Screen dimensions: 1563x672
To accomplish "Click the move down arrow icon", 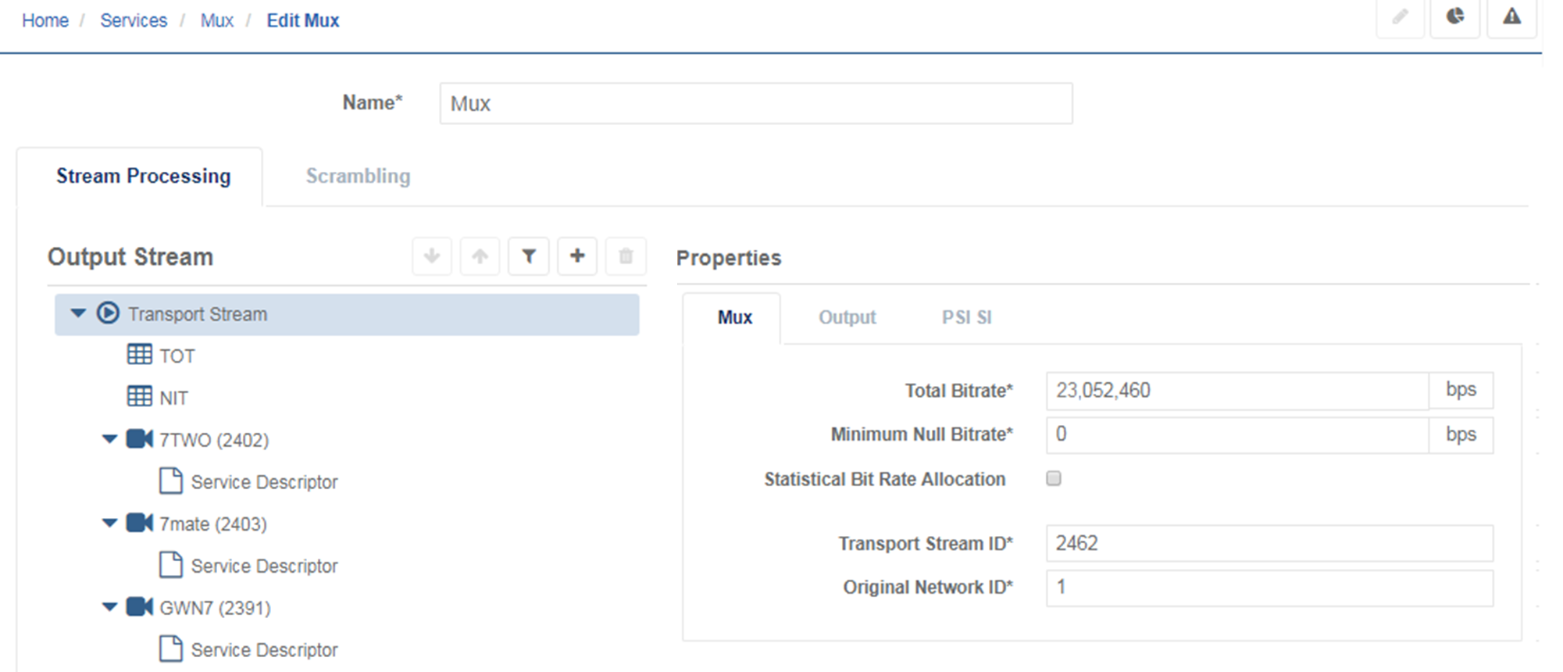I will point(432,256).
